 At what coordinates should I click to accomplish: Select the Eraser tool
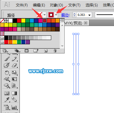[14, 65]
